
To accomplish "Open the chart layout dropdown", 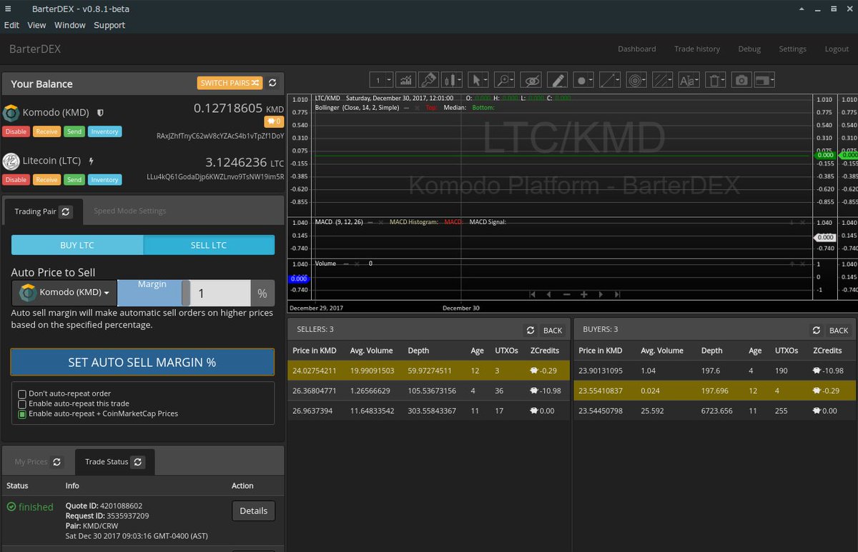I will tap(764, 80).
